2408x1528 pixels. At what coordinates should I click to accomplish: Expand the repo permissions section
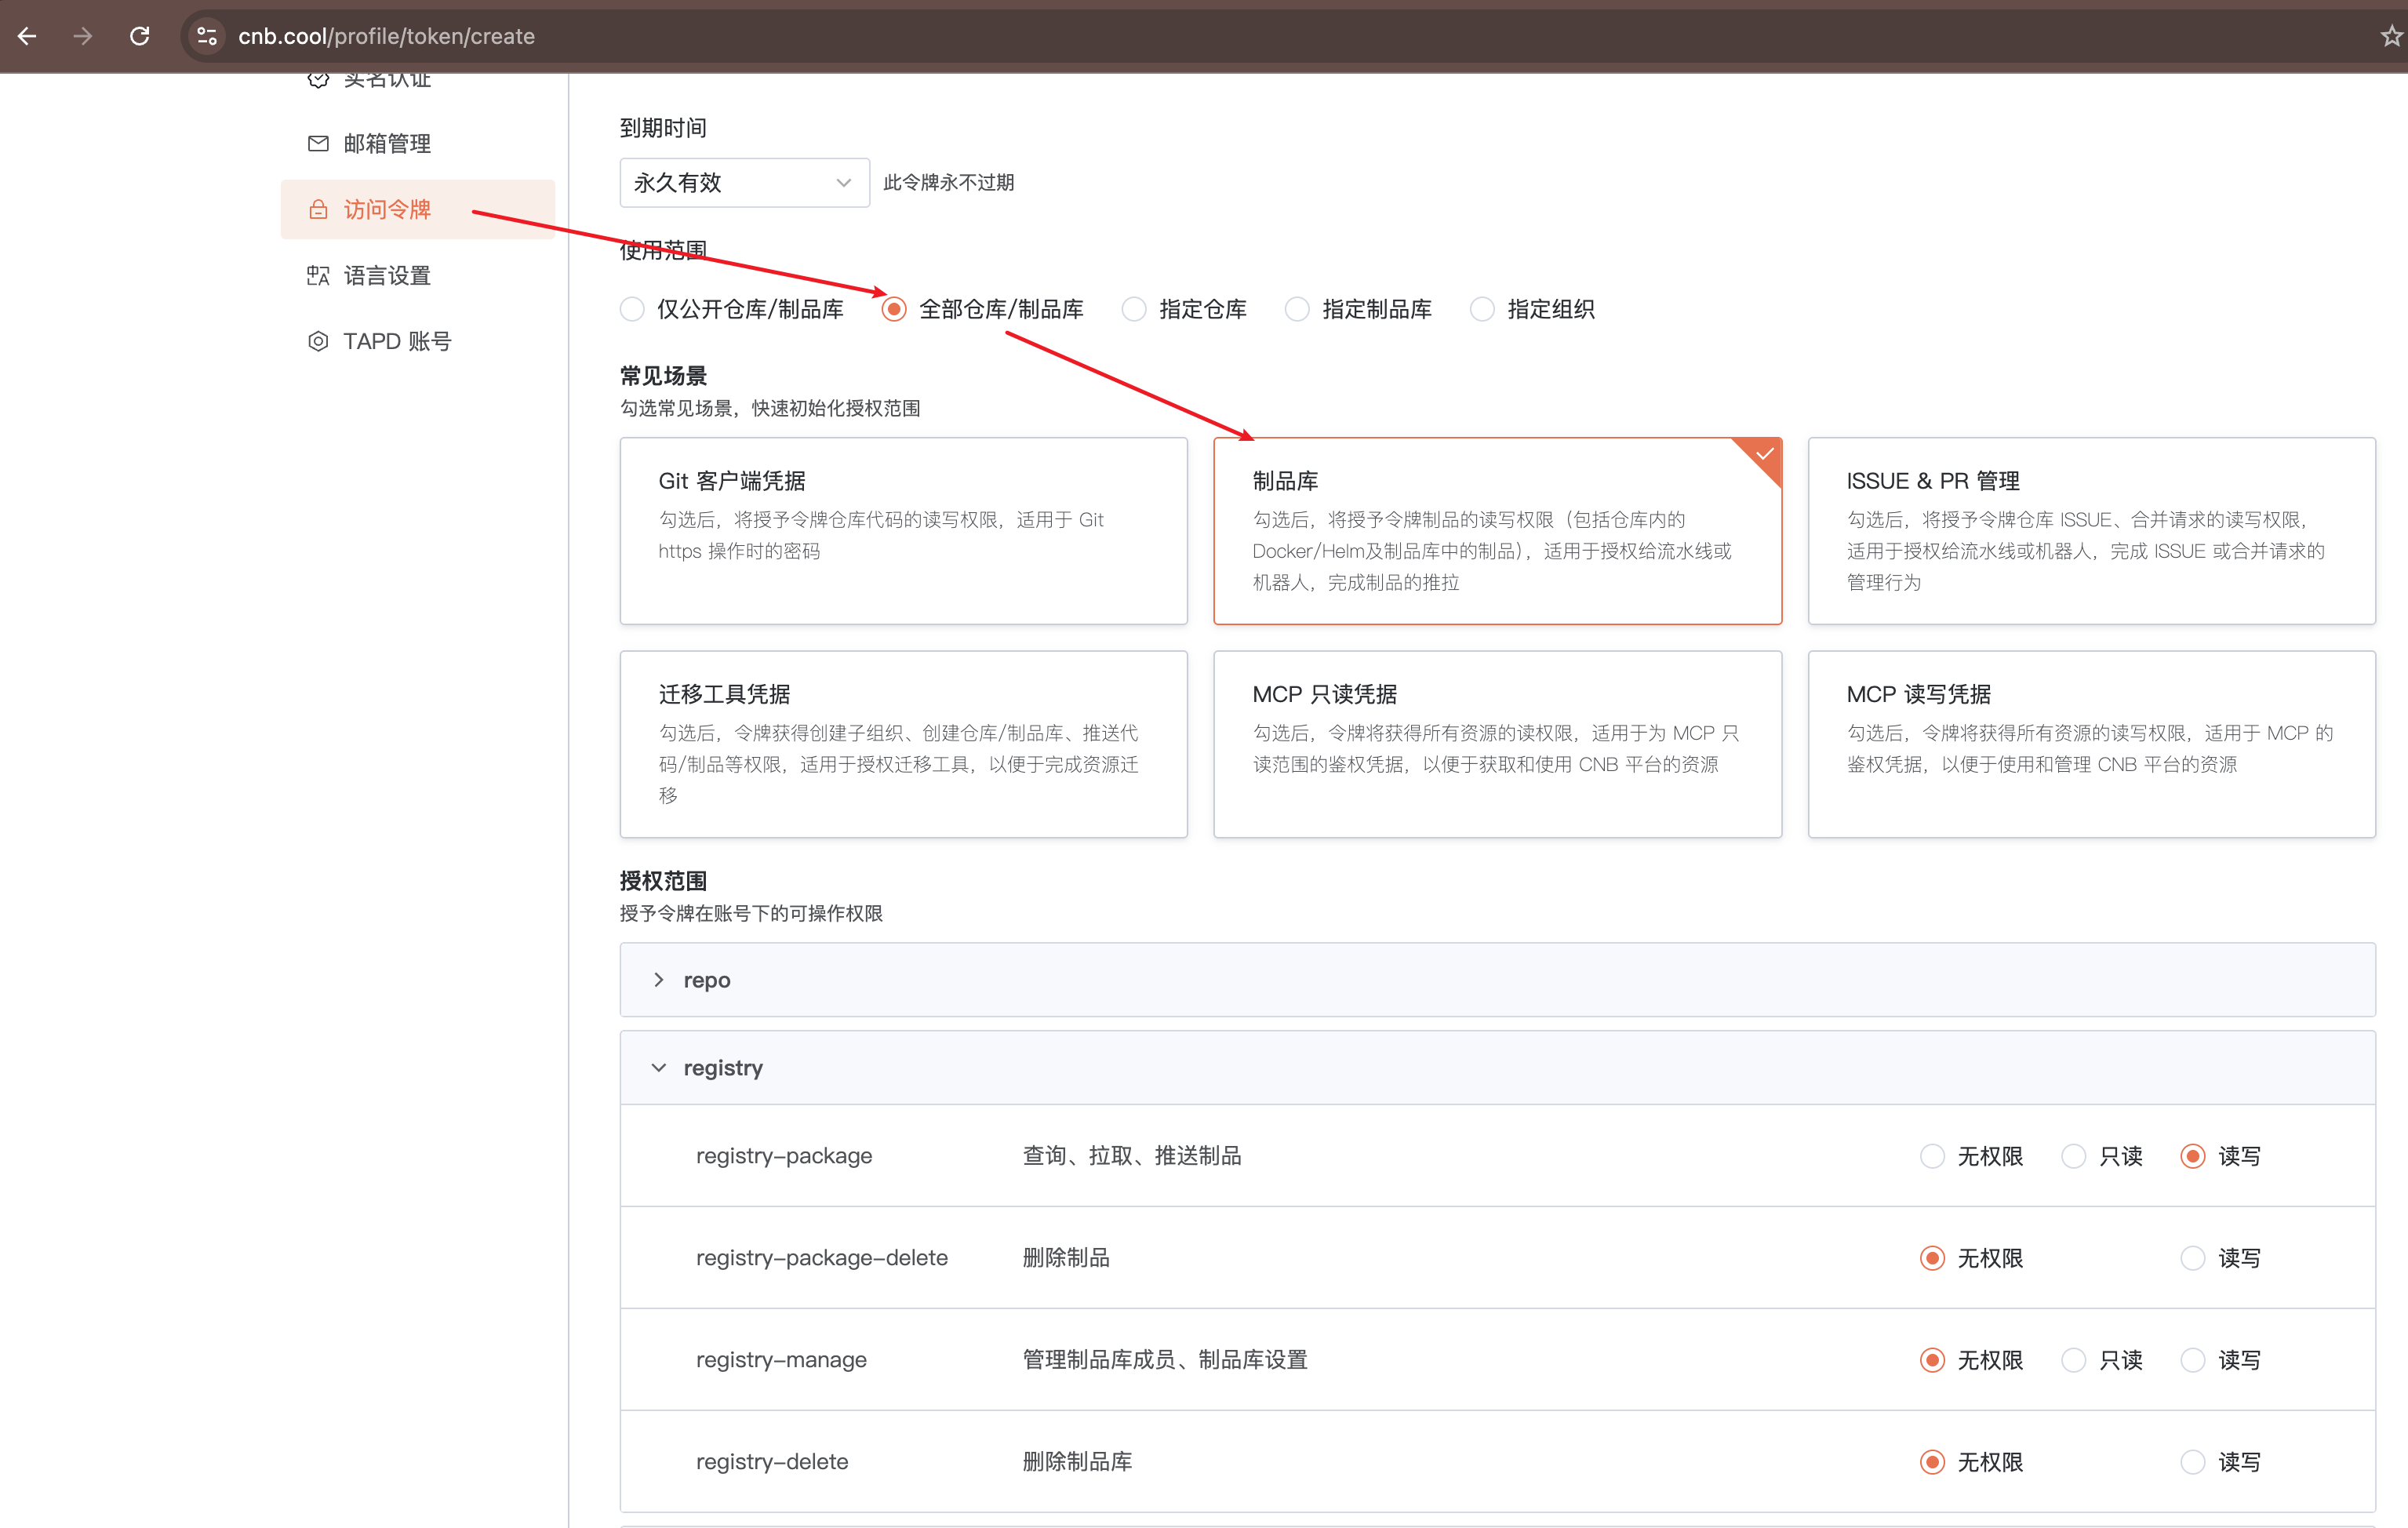(660, 980)
